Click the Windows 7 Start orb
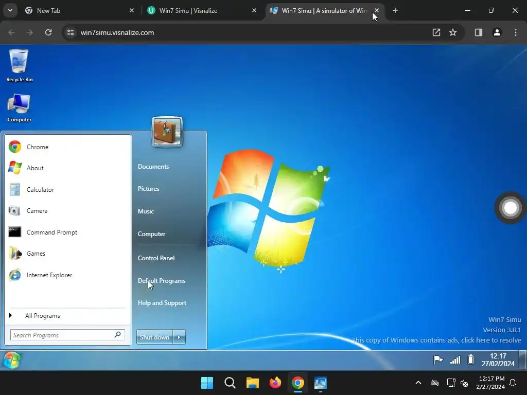This screenshot has width=527, height=395. coord(12,360)
